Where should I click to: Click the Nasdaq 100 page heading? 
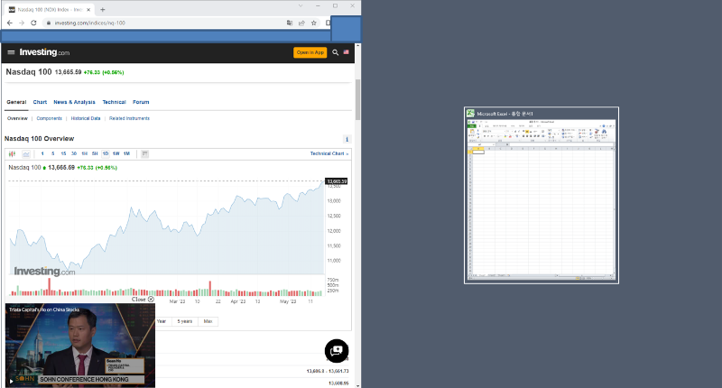click(29, 72)
